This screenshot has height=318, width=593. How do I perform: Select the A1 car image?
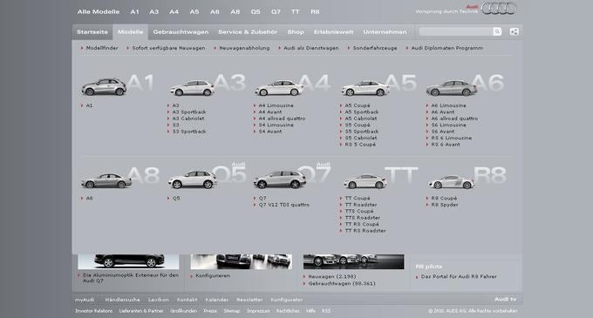click(104, 87)
